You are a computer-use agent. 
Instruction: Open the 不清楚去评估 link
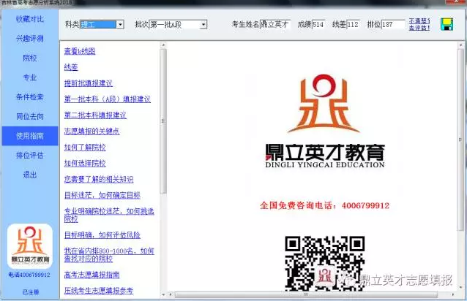(419, 24)
